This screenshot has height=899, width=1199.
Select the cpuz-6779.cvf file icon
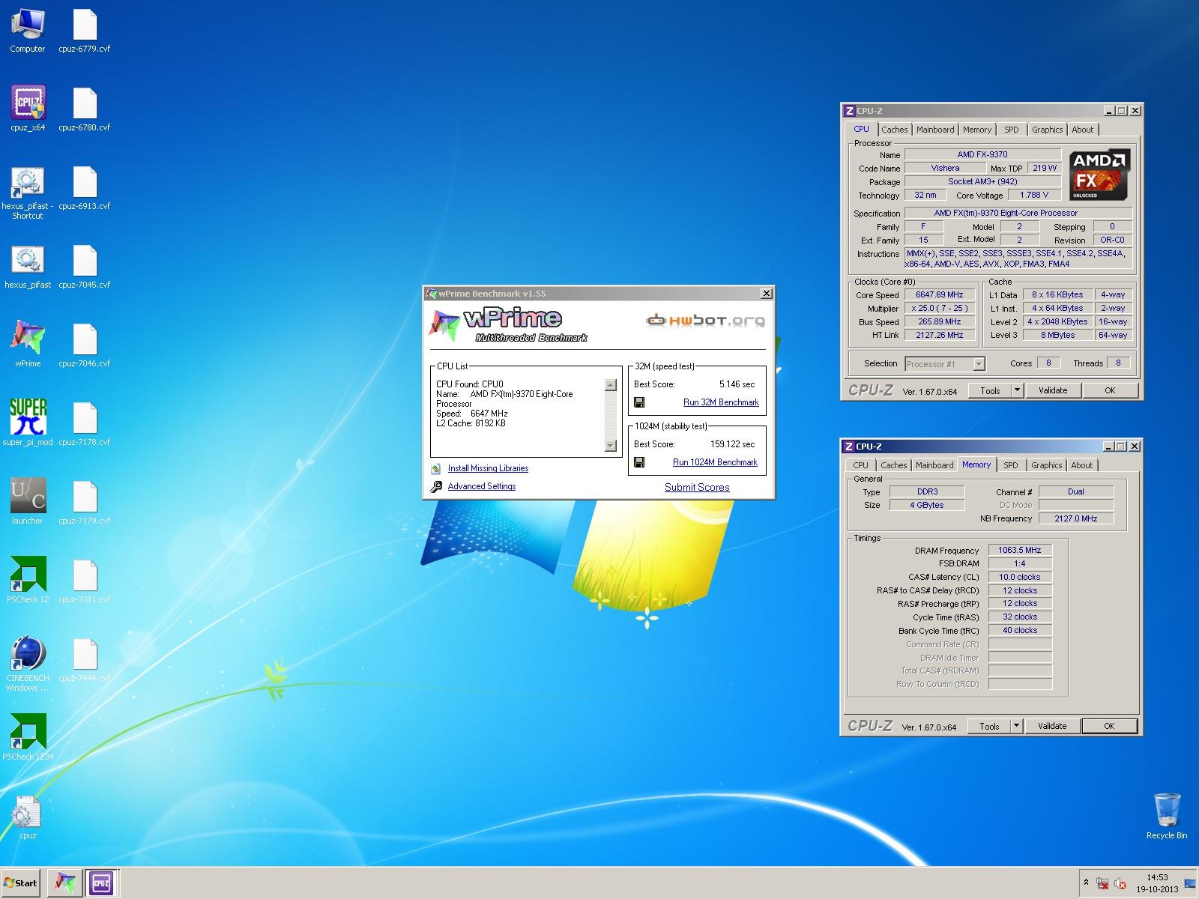pos(85,31)
